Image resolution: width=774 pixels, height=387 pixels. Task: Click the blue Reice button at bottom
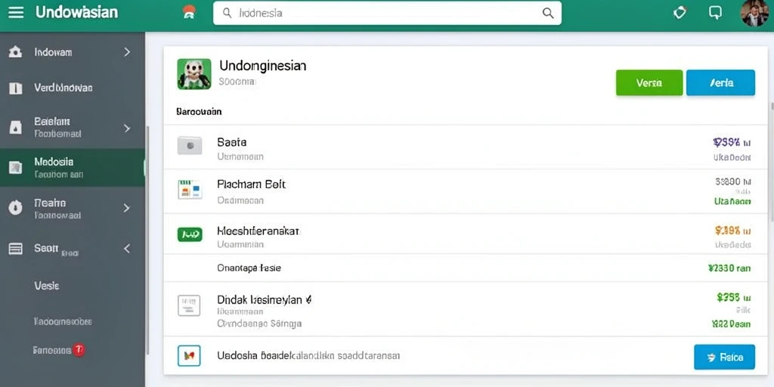point(724,357)
